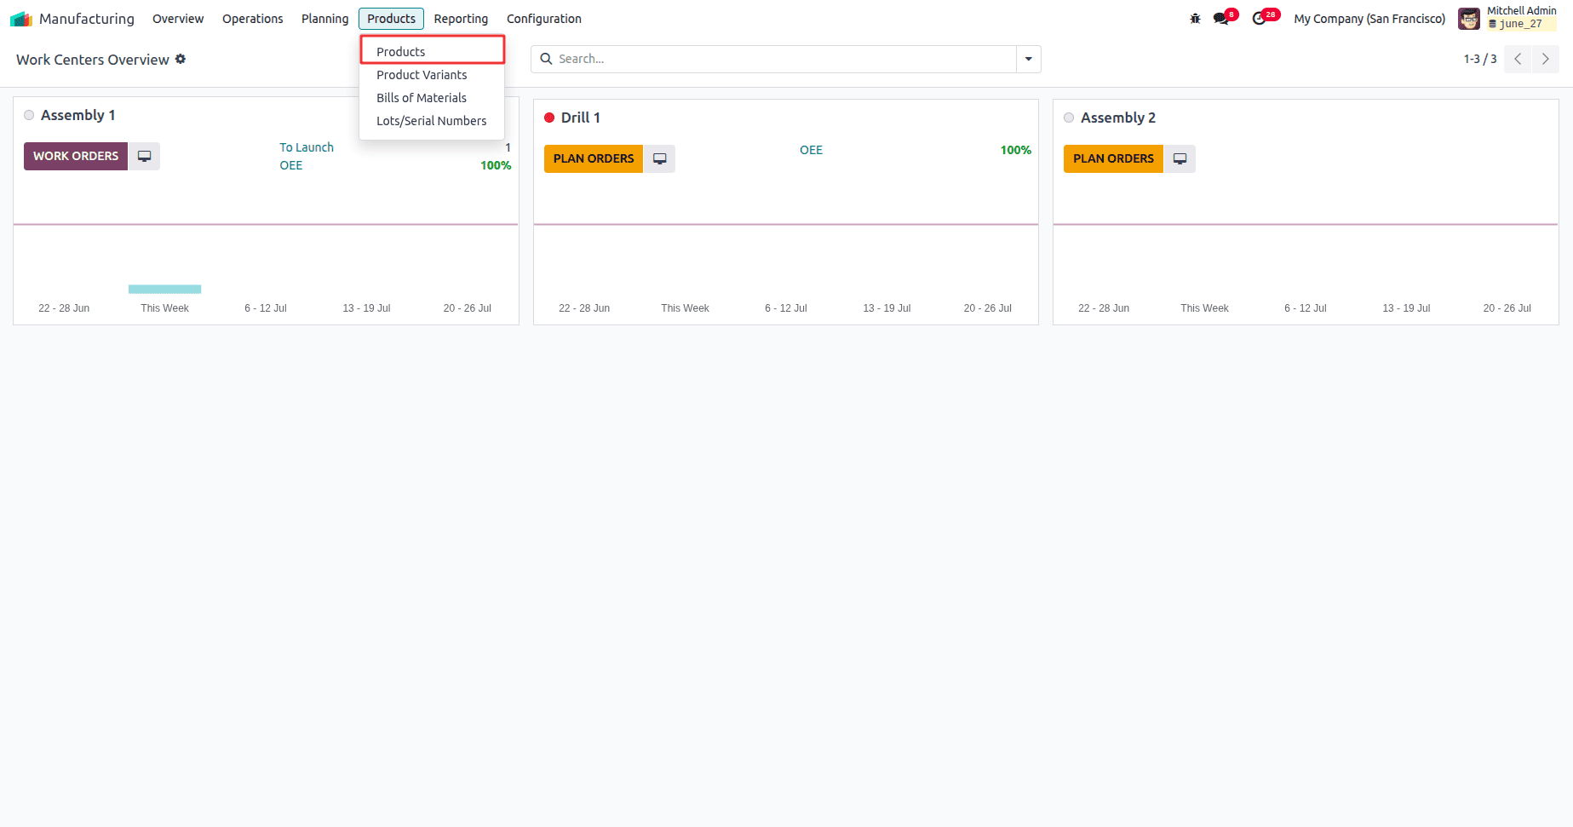Expand the search options dropdown arrow

click(x=1029, y=59)
